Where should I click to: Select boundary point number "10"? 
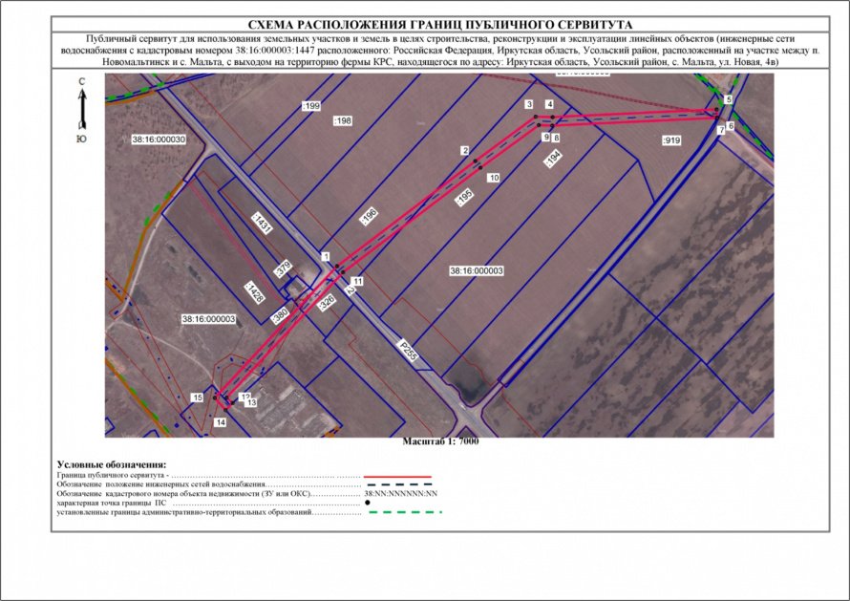[494, 178]
